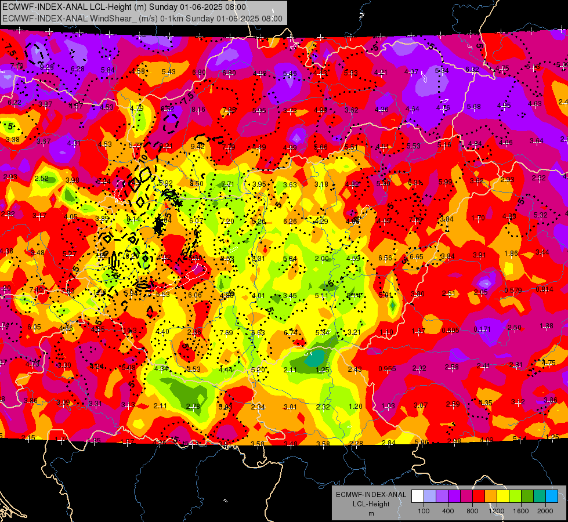This screenshot has width=568, height=522.
Task: Click the shear value 2.00
Action: 321,259
